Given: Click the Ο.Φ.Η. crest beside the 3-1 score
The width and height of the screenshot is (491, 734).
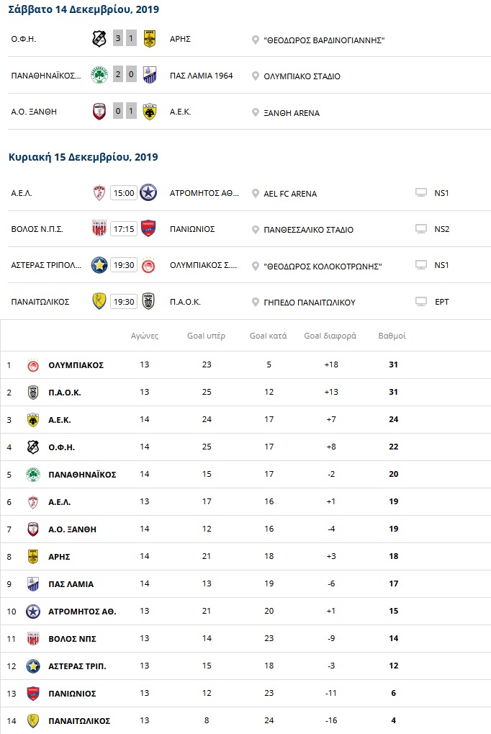Looking at the screenshot, I should point(99,39).
